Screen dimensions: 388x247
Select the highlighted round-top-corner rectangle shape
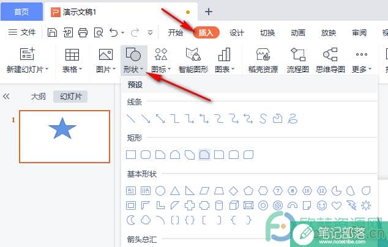click(x=204, y=155)
